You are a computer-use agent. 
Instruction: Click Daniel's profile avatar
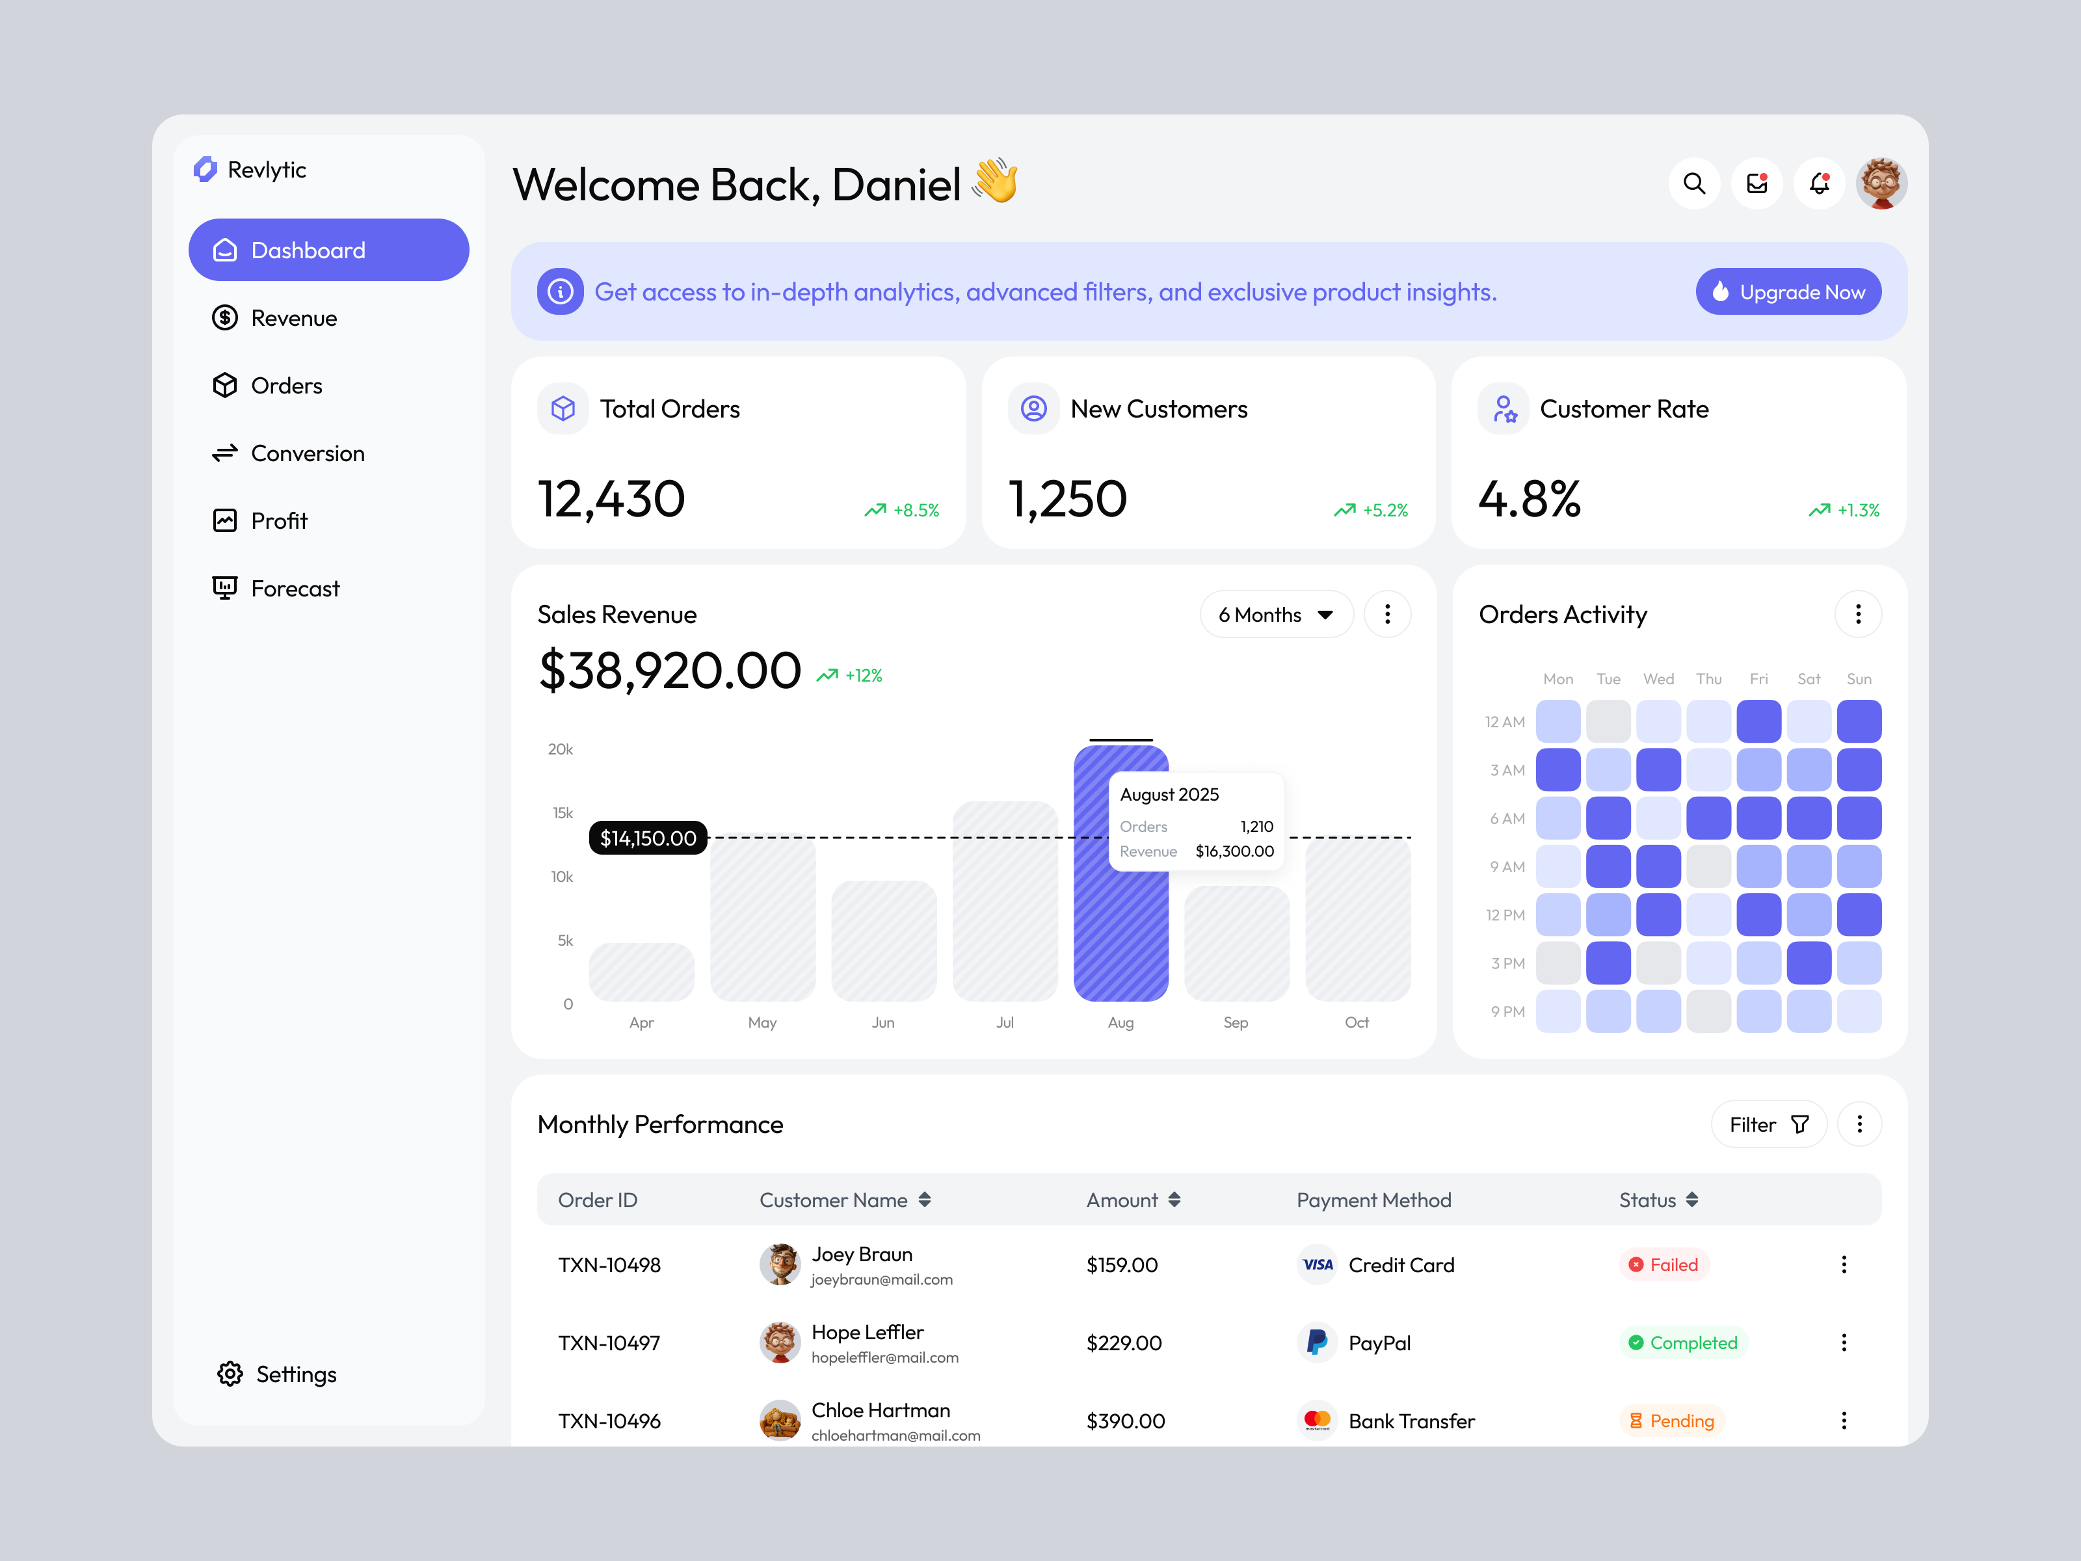(1881, 183)
